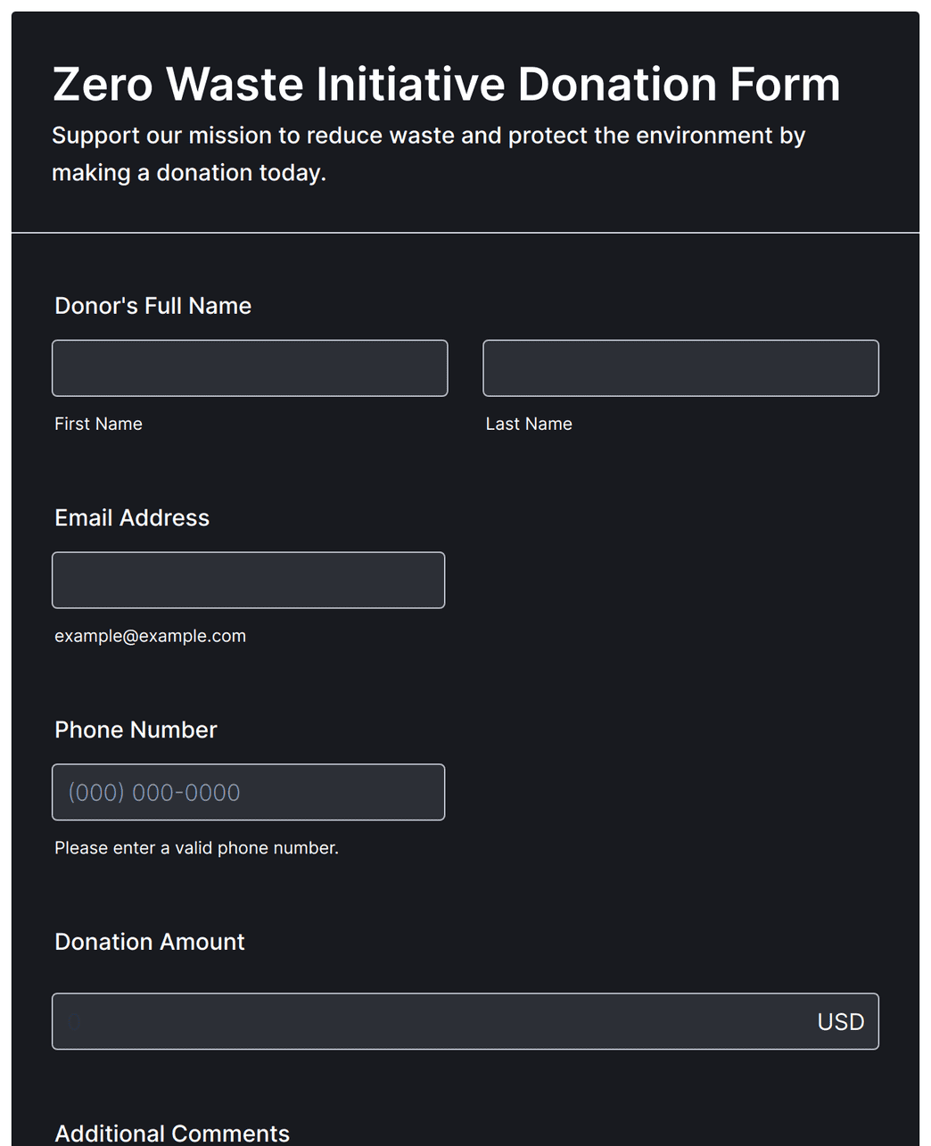This screenshot has width=931, height=1146.
Task: Click the "Donation Amount" field label
Action: [149, 942]
